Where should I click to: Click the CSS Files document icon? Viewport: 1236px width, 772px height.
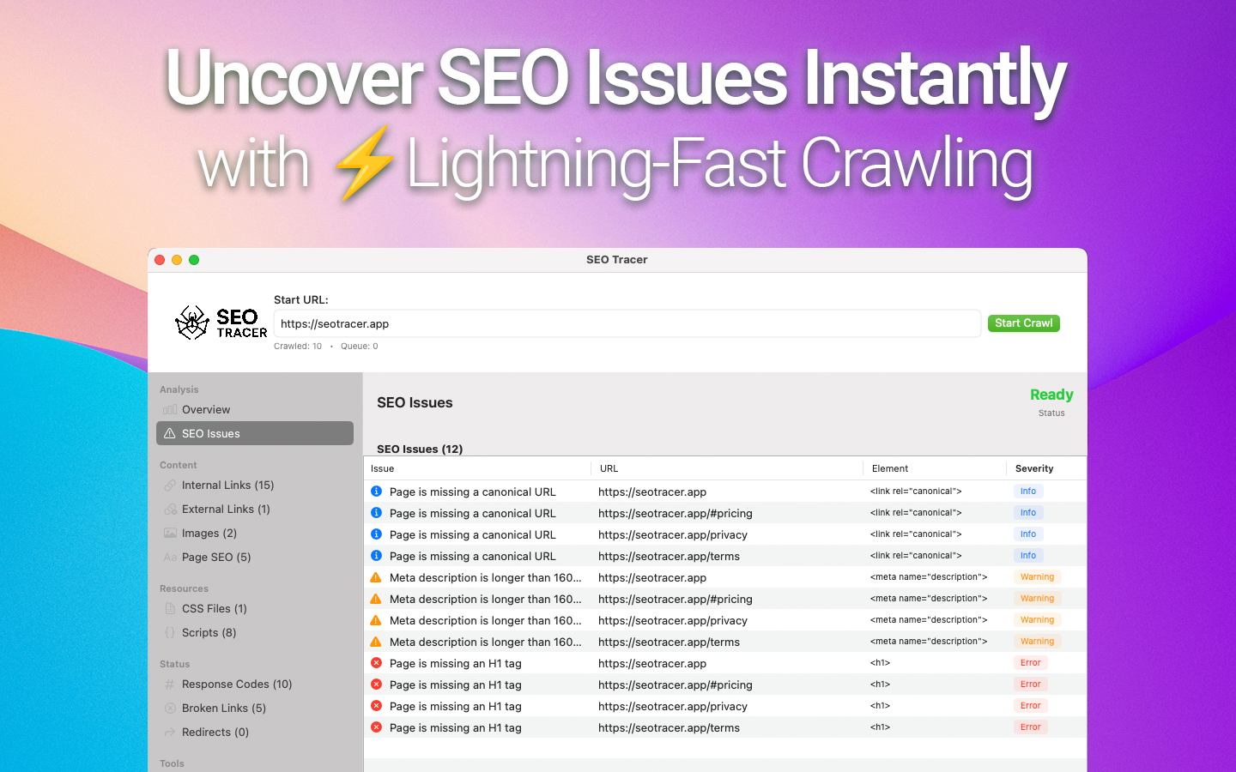[x=170, y=609]
